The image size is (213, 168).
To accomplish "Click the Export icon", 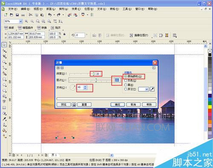I will coord(75,15).
